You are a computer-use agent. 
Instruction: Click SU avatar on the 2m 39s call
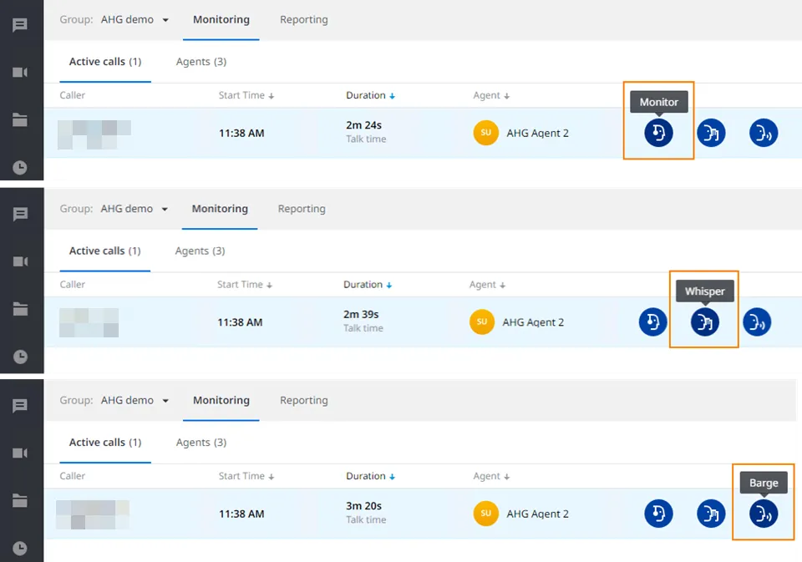[x=482, y=322]
